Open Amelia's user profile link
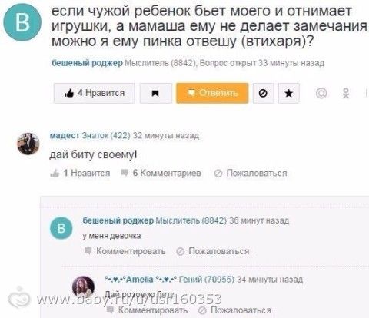Screen dimensions: 369x318 [x=141, y=280]
